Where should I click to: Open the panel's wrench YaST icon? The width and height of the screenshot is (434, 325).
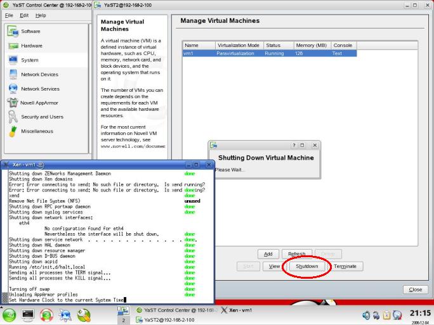tap(84, 315)
